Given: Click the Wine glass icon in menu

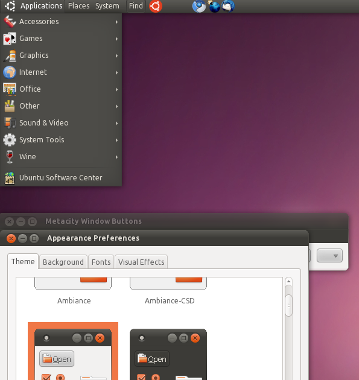Looking at the screenshot, I should 10,157.
